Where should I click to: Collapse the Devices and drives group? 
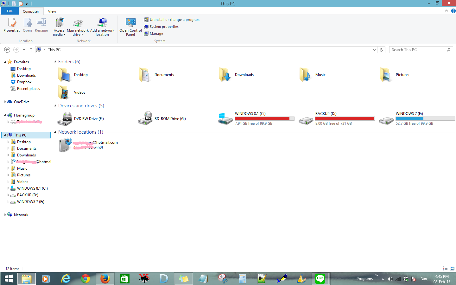[x=55, y=106]
